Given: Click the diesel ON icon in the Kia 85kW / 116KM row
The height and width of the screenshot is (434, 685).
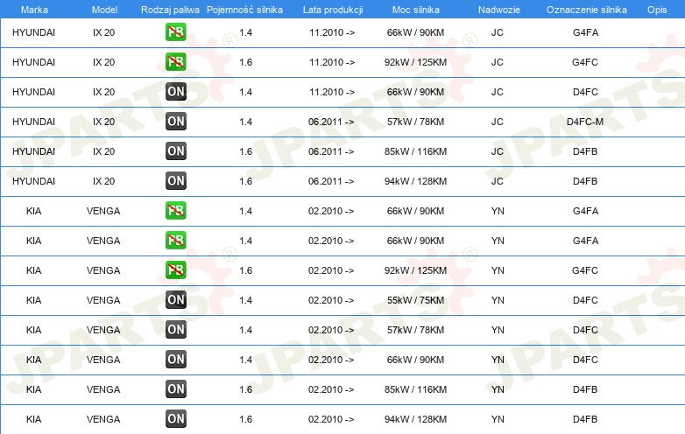Looking at the screenshot, I should pyautogui.click(x=175, y=388).
